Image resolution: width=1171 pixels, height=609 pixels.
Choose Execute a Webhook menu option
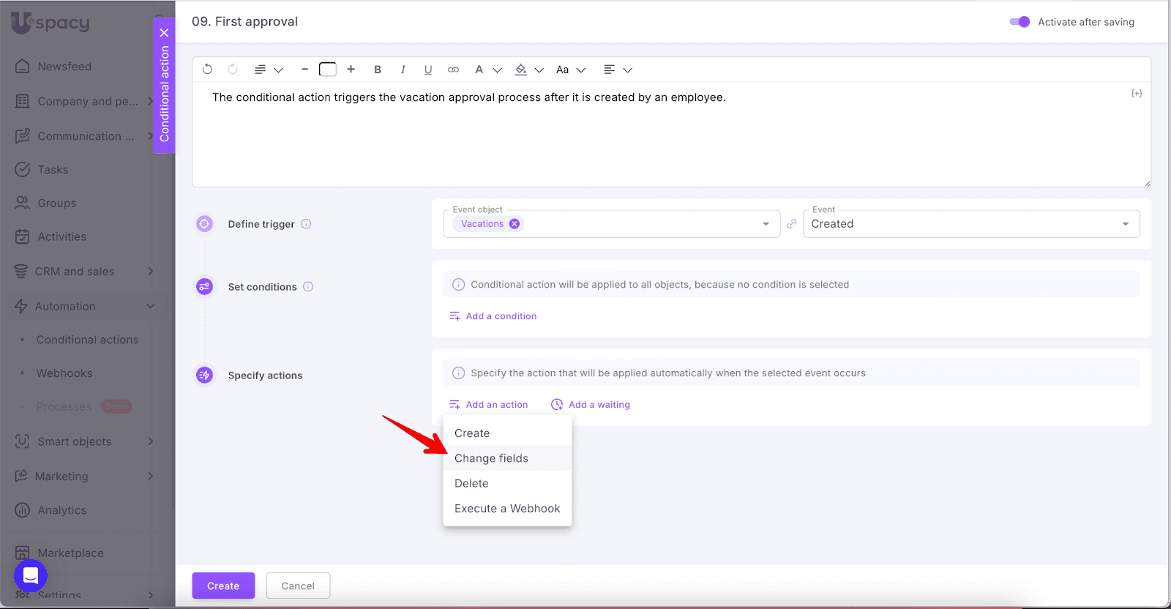[x=506, y=509]
